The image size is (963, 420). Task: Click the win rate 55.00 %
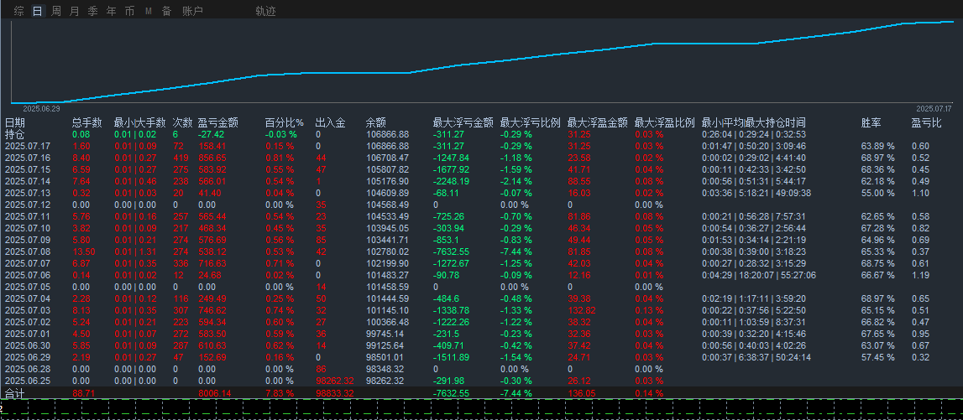(878, 193)
